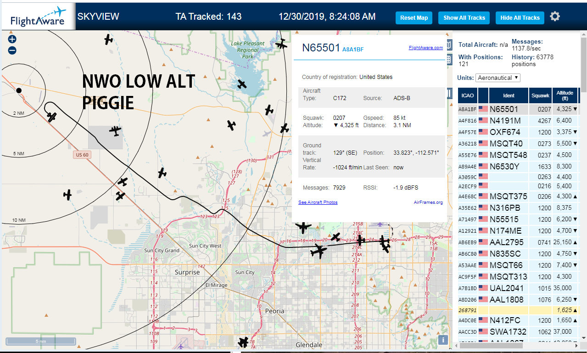This screenshot has height=353, width=587.
Task: Select the N4191M row in the table
Action: point(518,121)
